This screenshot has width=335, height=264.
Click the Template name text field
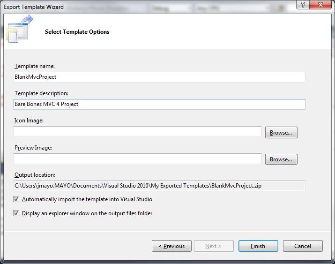(159, 77)
